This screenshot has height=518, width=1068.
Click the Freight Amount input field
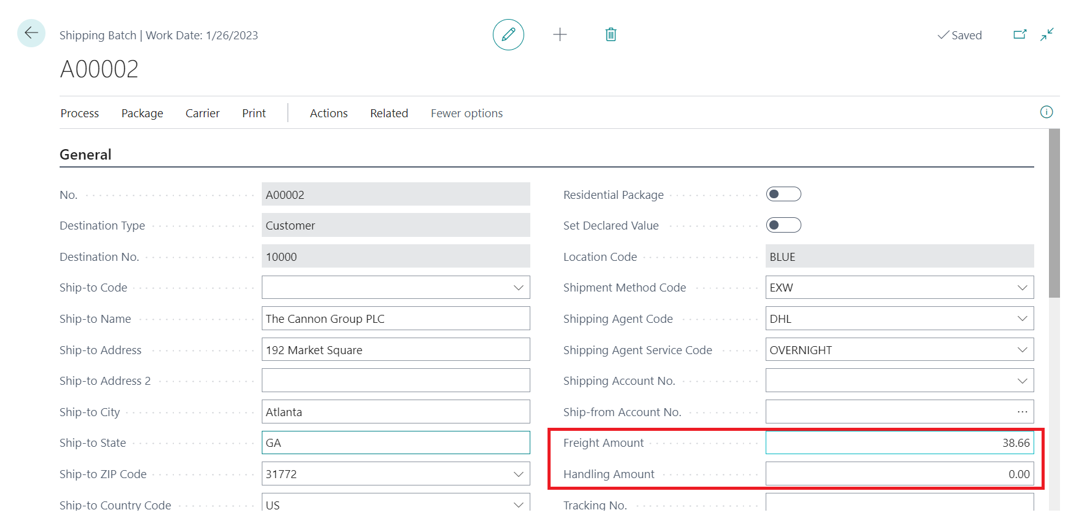(899, 443)
